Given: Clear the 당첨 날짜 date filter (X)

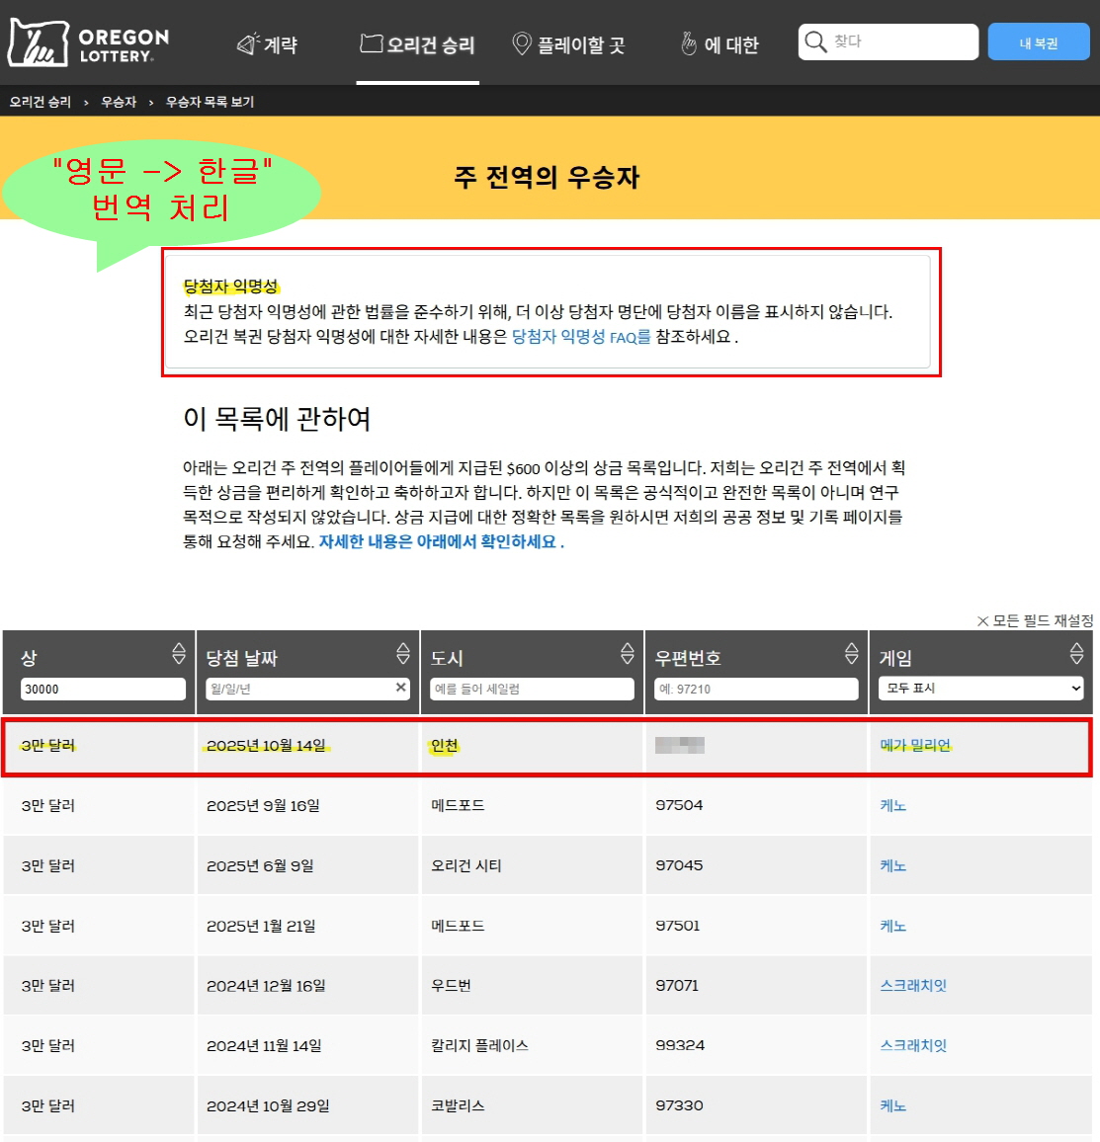Looking at the screenshot, I should (401, 688).
